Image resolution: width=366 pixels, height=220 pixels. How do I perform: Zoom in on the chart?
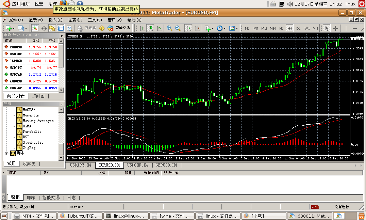[x=169, y=28]
